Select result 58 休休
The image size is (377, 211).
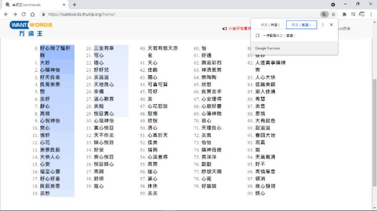click(152, 186)
